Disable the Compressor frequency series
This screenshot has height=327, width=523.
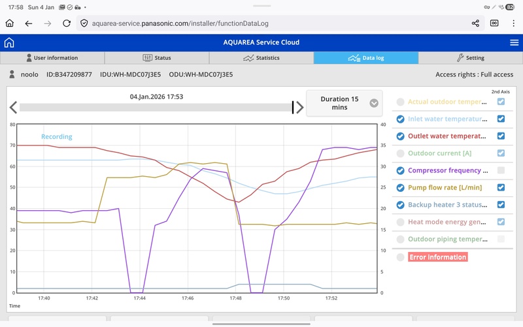pyautogui.click(x=400, y=170)
